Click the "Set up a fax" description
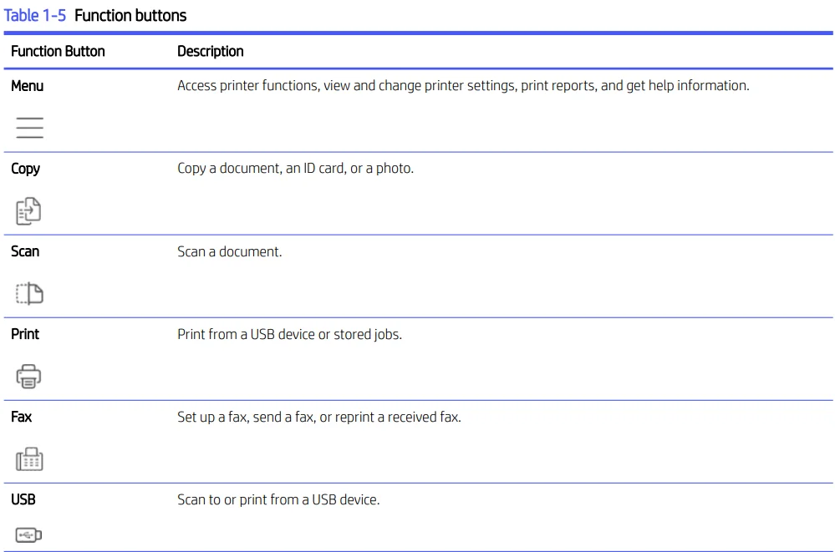Viewport: 835px width, 552px height. coord(318,416)
